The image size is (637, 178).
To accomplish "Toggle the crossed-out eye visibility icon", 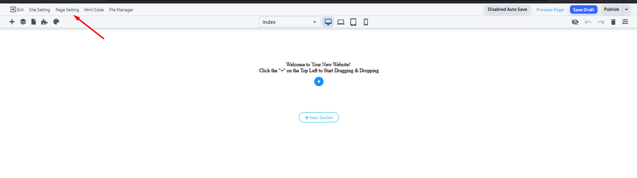I will (x=575, y=22).
